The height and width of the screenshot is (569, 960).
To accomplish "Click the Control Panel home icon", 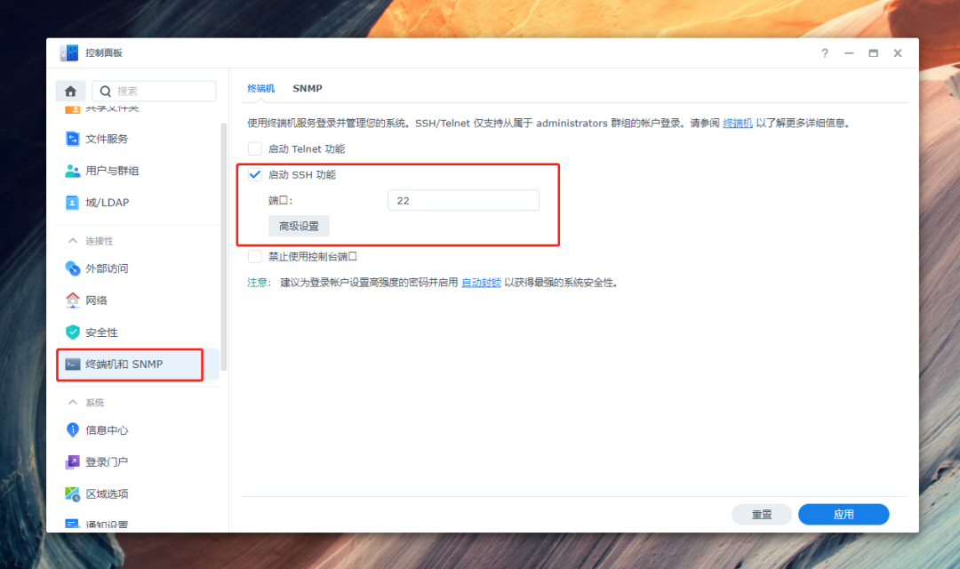I will point(70,92).
